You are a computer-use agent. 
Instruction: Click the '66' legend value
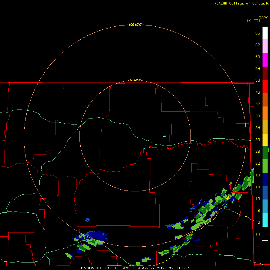tap(258, 33)
